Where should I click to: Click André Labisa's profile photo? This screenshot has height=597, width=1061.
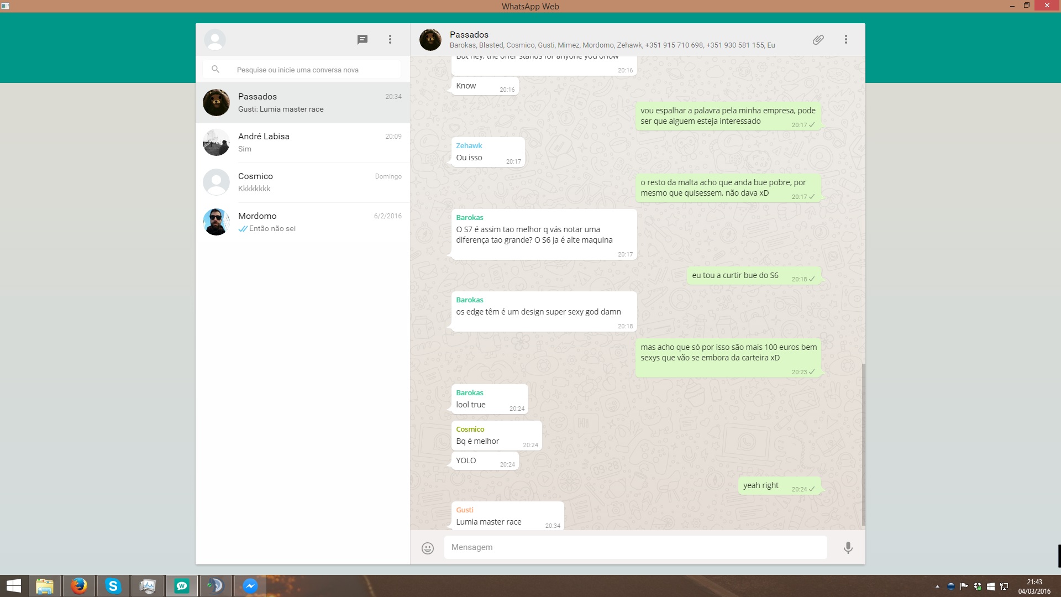coord(216,143)
